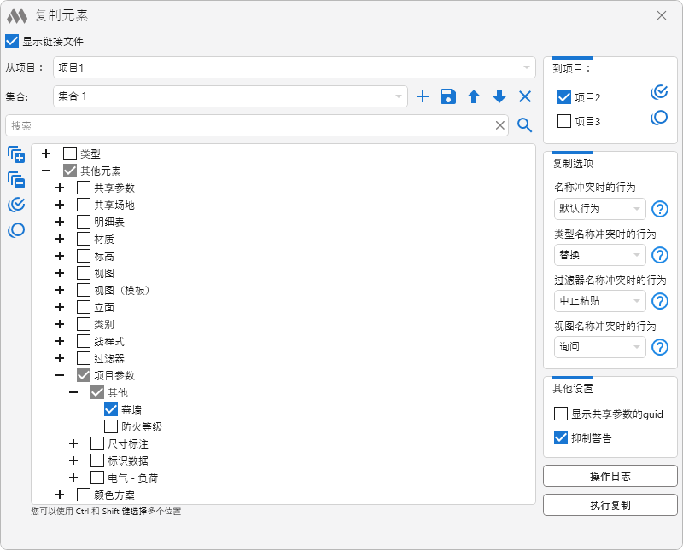Save the collection with the floppy disk icon
Viewport: 683px width, 550px height.
click(x=447, y=97)
